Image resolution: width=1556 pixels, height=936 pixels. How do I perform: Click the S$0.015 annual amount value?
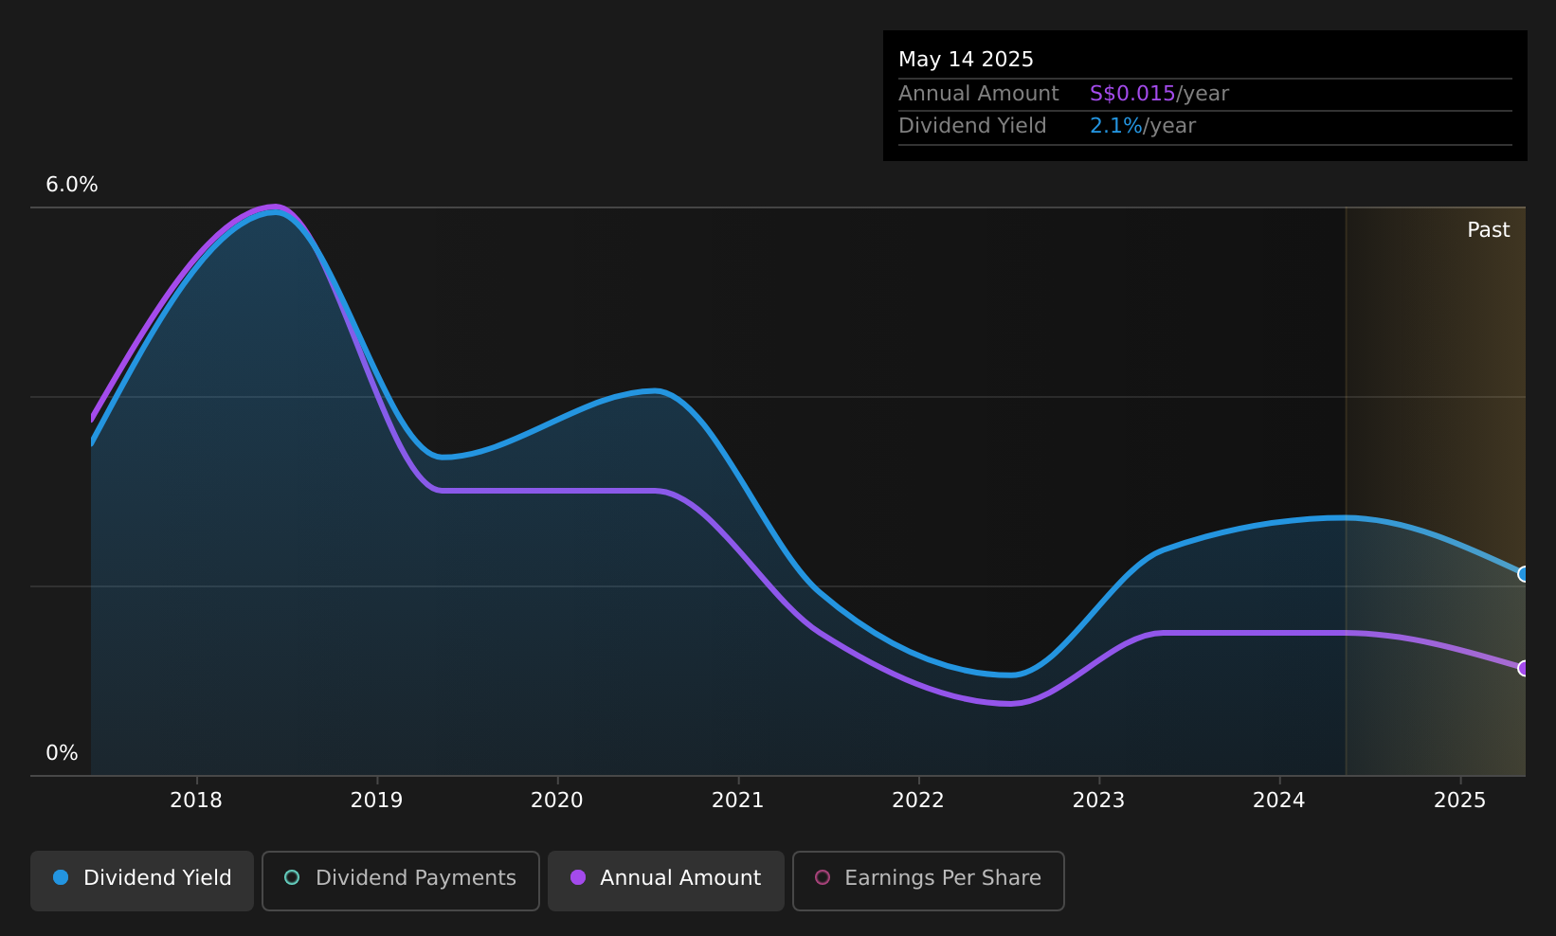click(x=1132, y=94)
